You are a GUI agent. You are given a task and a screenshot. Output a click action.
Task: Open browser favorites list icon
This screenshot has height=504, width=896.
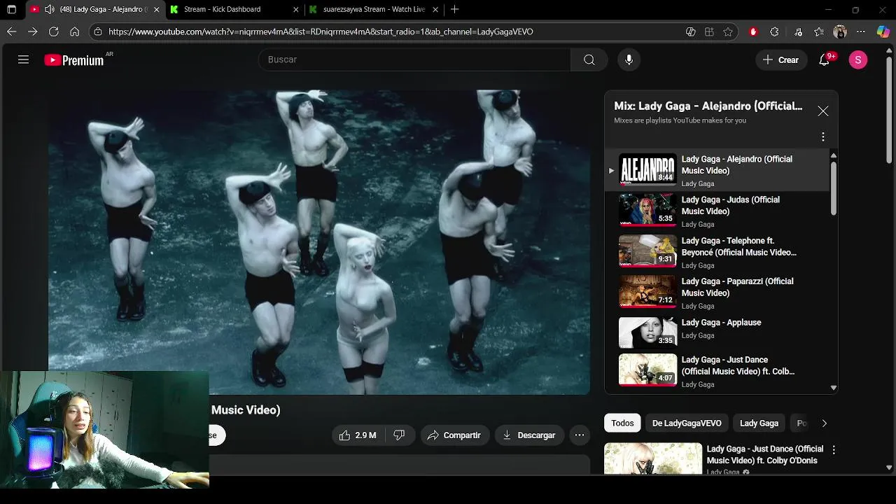[819, 31]
